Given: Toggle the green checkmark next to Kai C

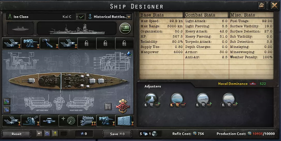Looking at the screenshot, I should (x=81, y=17).
